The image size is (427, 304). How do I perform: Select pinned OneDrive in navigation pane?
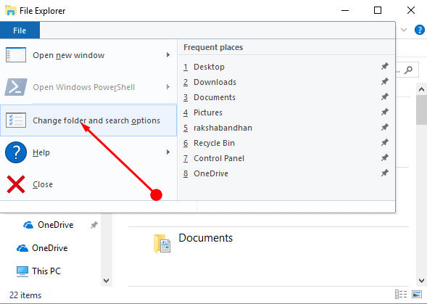(55, 225)
